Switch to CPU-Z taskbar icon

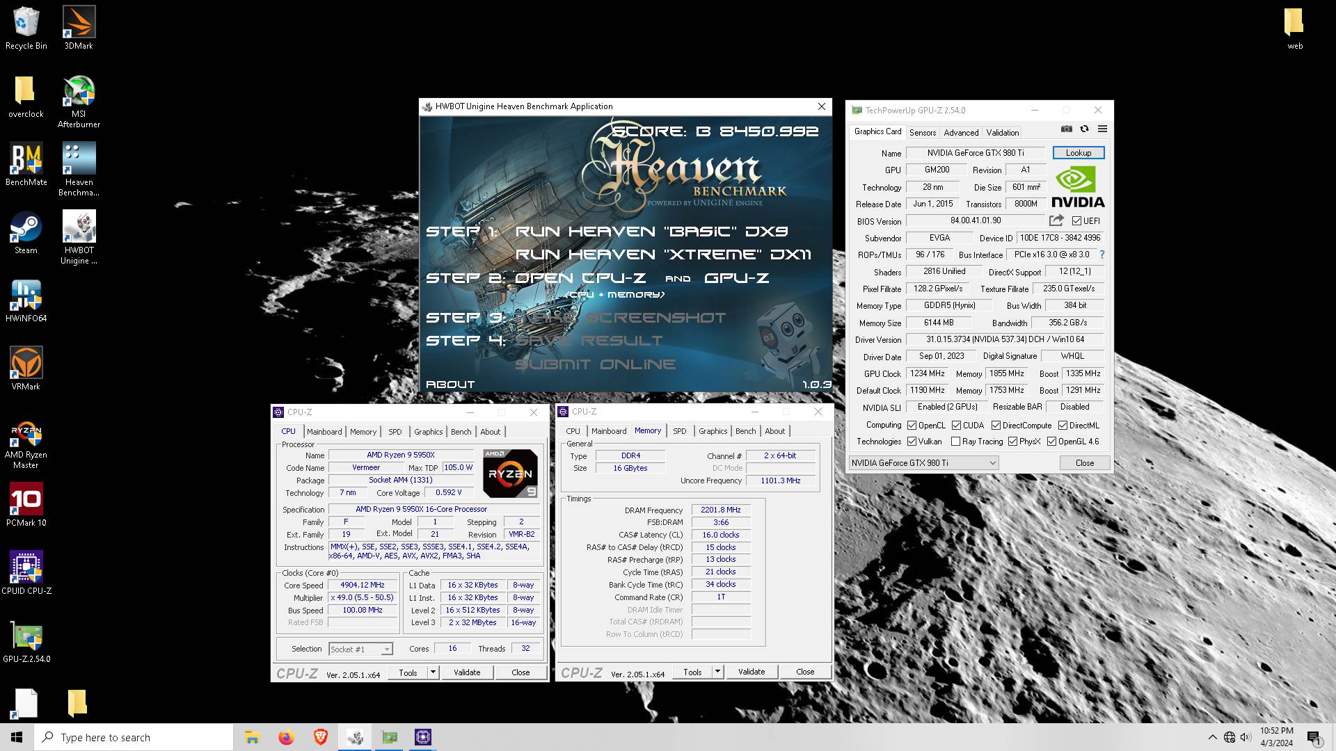(x=423, y=737)
